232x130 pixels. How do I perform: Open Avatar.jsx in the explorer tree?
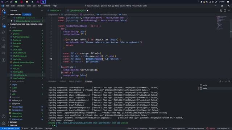[17, 40]
